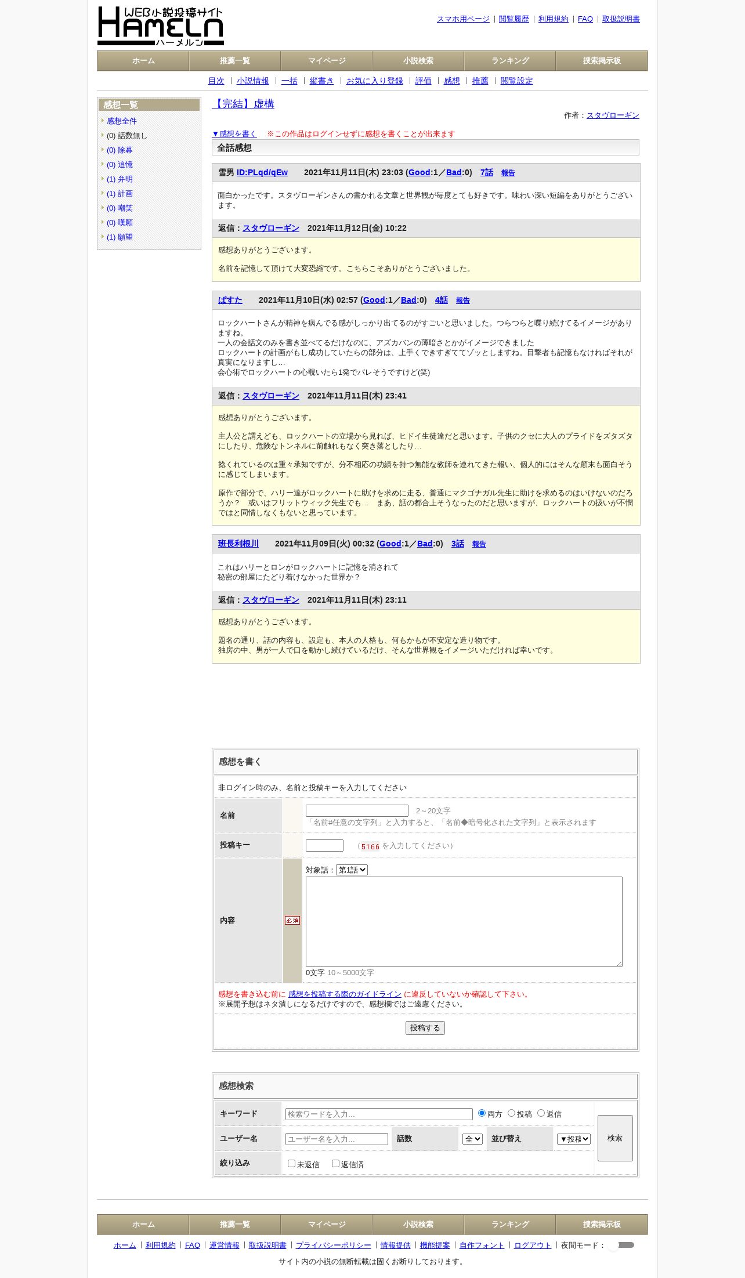This screenshot has height=1278, width=745.
Task: Open the 利用規約 link in header
Action: click(554, 19)
